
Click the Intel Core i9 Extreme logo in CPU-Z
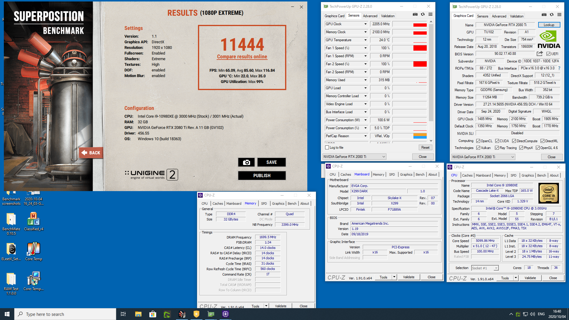coord(549,193)
